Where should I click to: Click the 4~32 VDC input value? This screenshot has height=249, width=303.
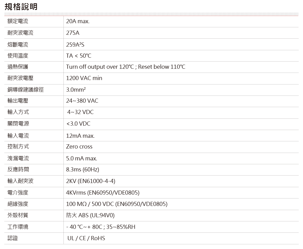(80, 112)
